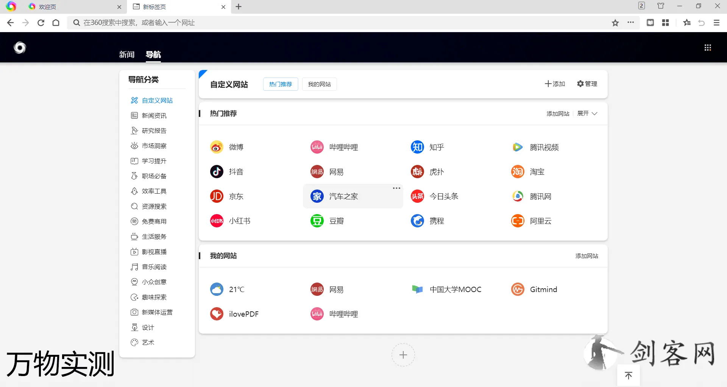Screen dimensions: 727x387
Task: Open the address bar three-dot menu
Action: coord(630,23)
